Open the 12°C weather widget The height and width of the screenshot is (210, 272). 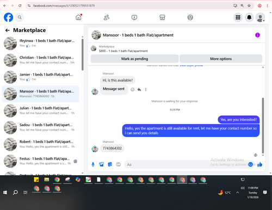pyautogui.click(x=224, y=193)
